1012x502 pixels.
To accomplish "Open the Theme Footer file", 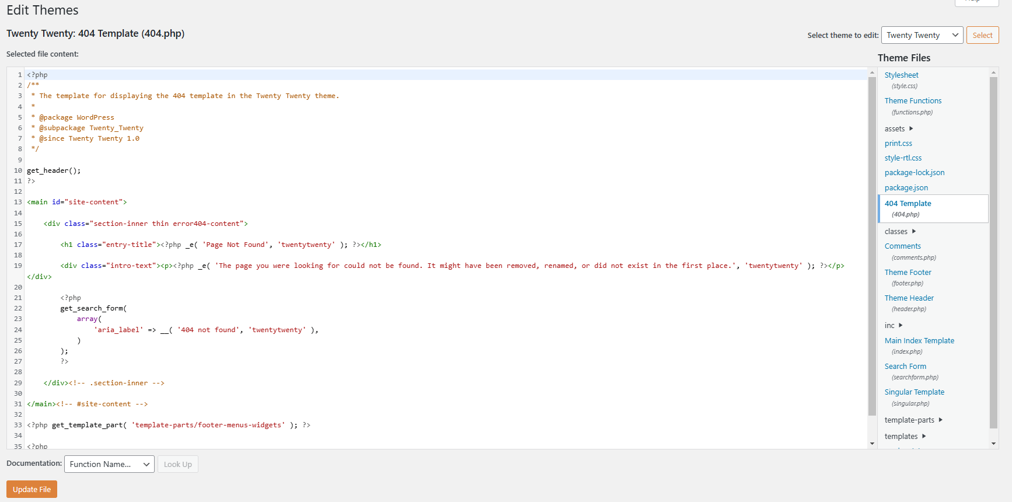I will 908,273.
